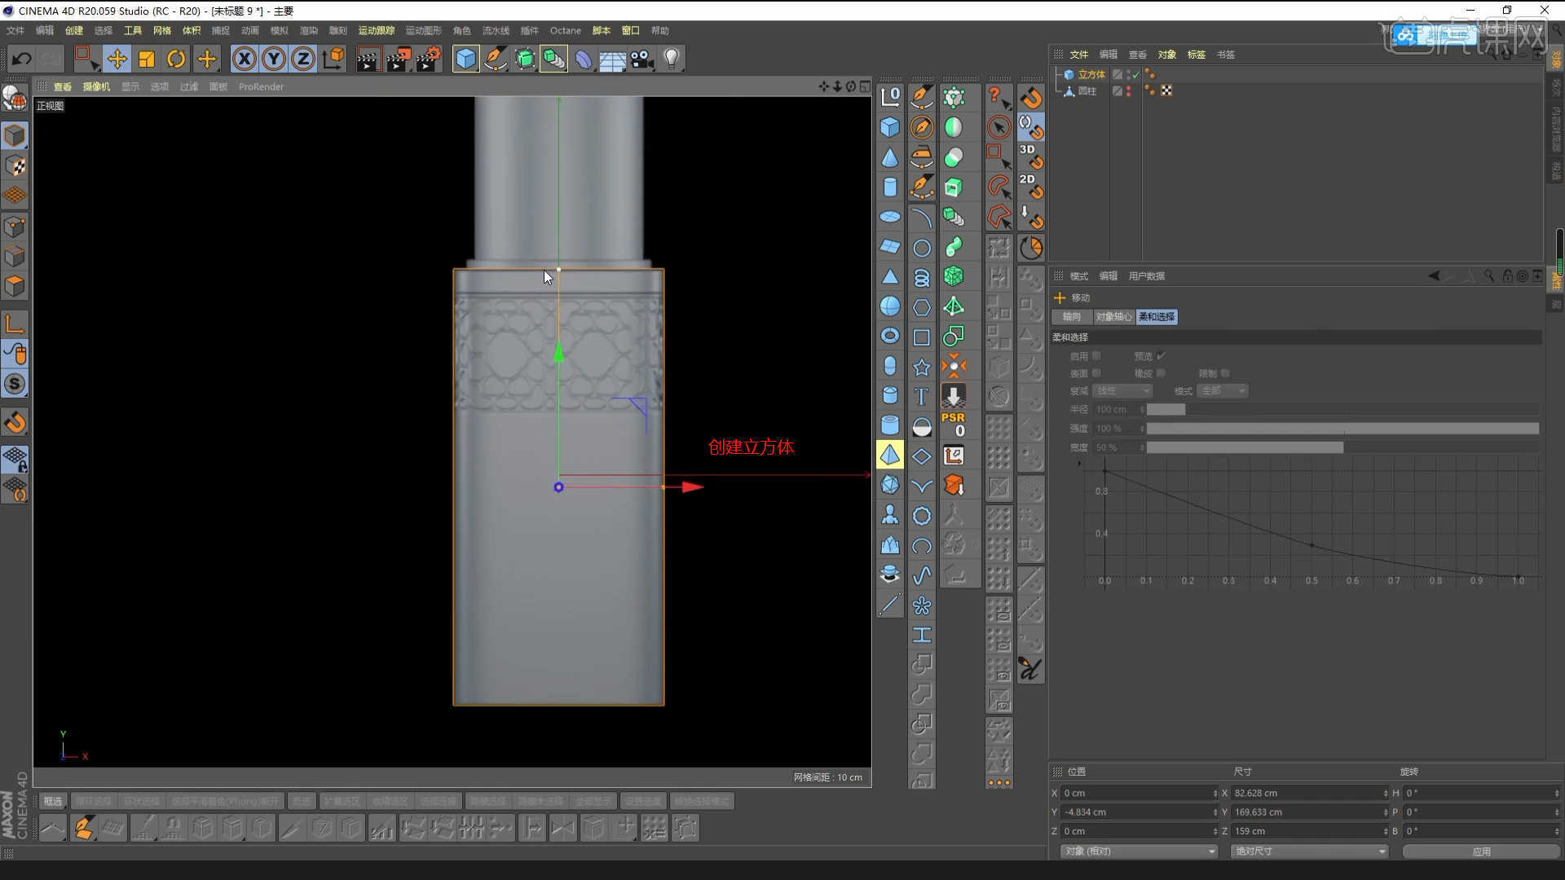The image size is (1565, 880).
Task: Click the Pyramid primitive highlighted icon
Action: click(x=890, y=455)
